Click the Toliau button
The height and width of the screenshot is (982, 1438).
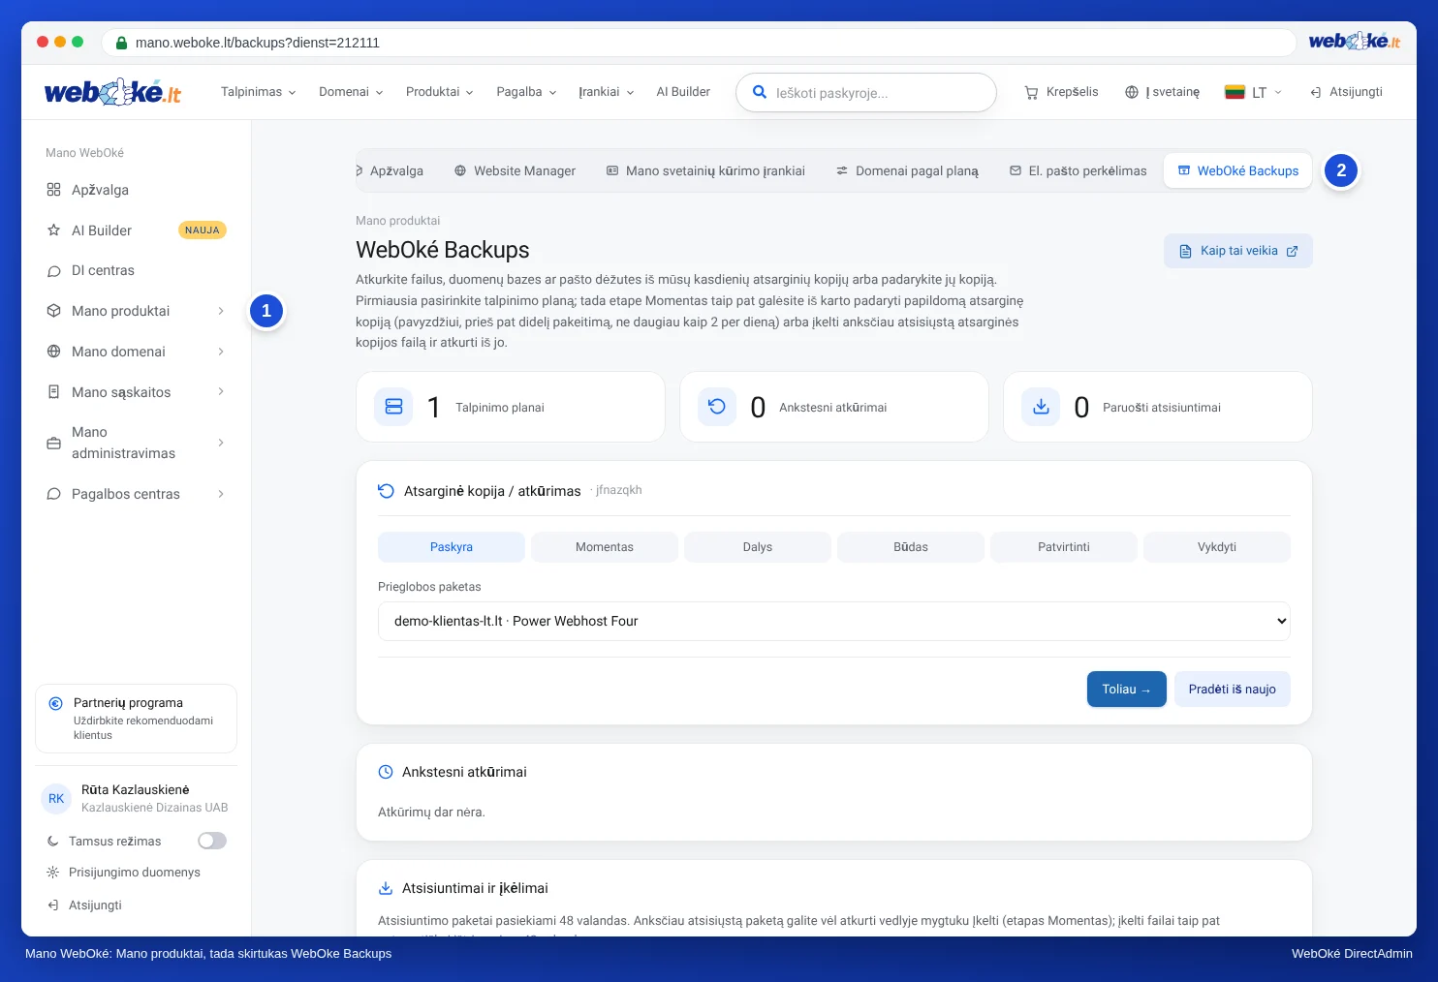pos(1127,690)
